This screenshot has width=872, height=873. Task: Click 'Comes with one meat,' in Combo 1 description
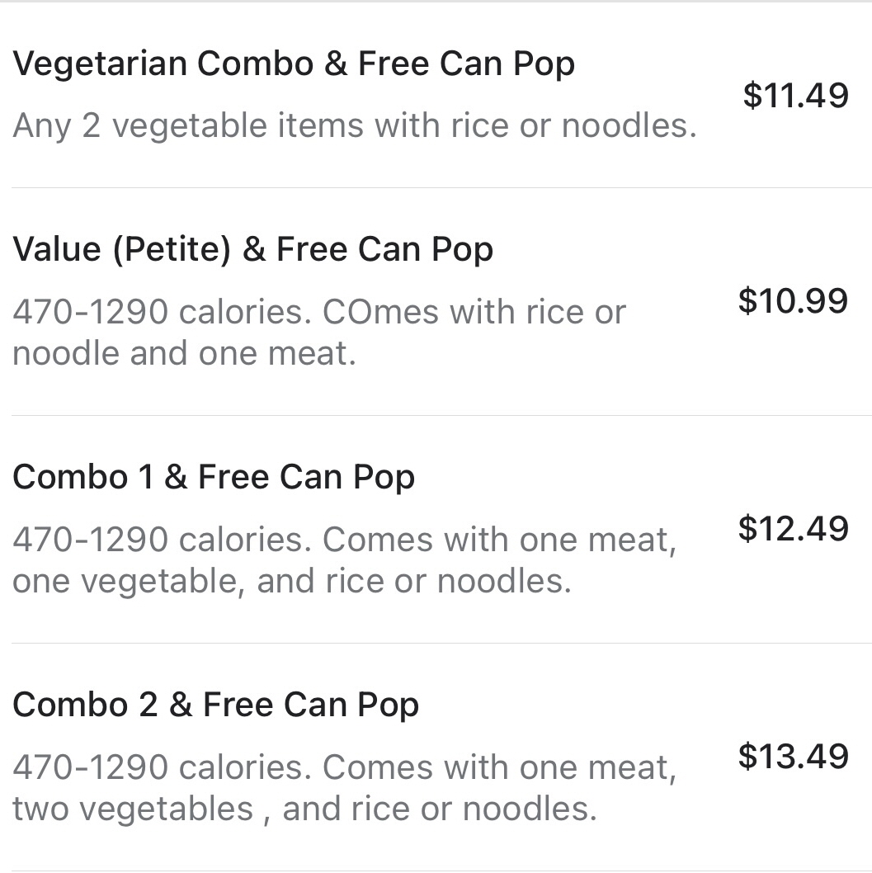498,540
